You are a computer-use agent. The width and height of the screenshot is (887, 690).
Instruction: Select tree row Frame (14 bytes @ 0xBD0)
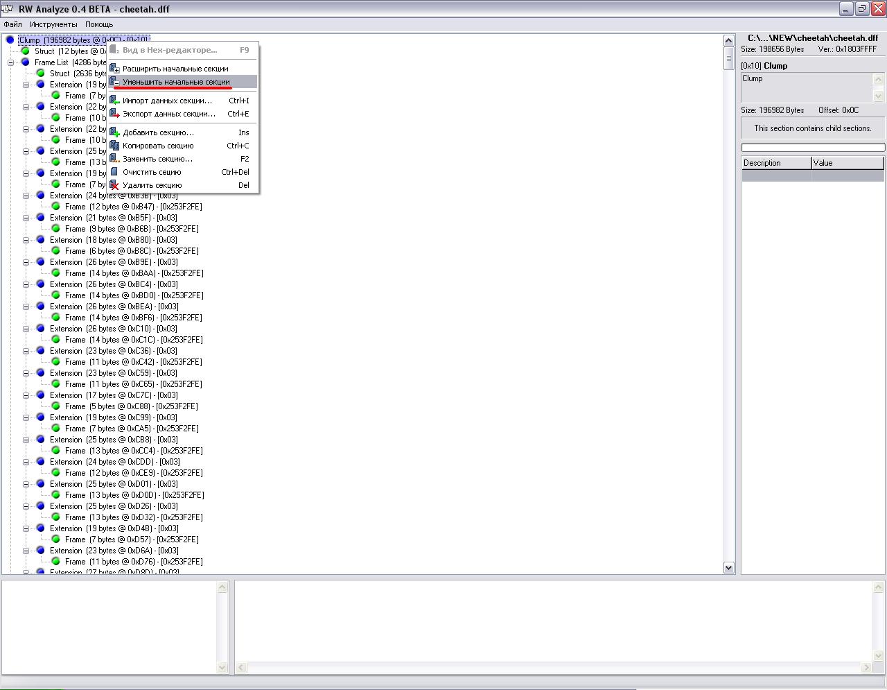coord(134,295)
